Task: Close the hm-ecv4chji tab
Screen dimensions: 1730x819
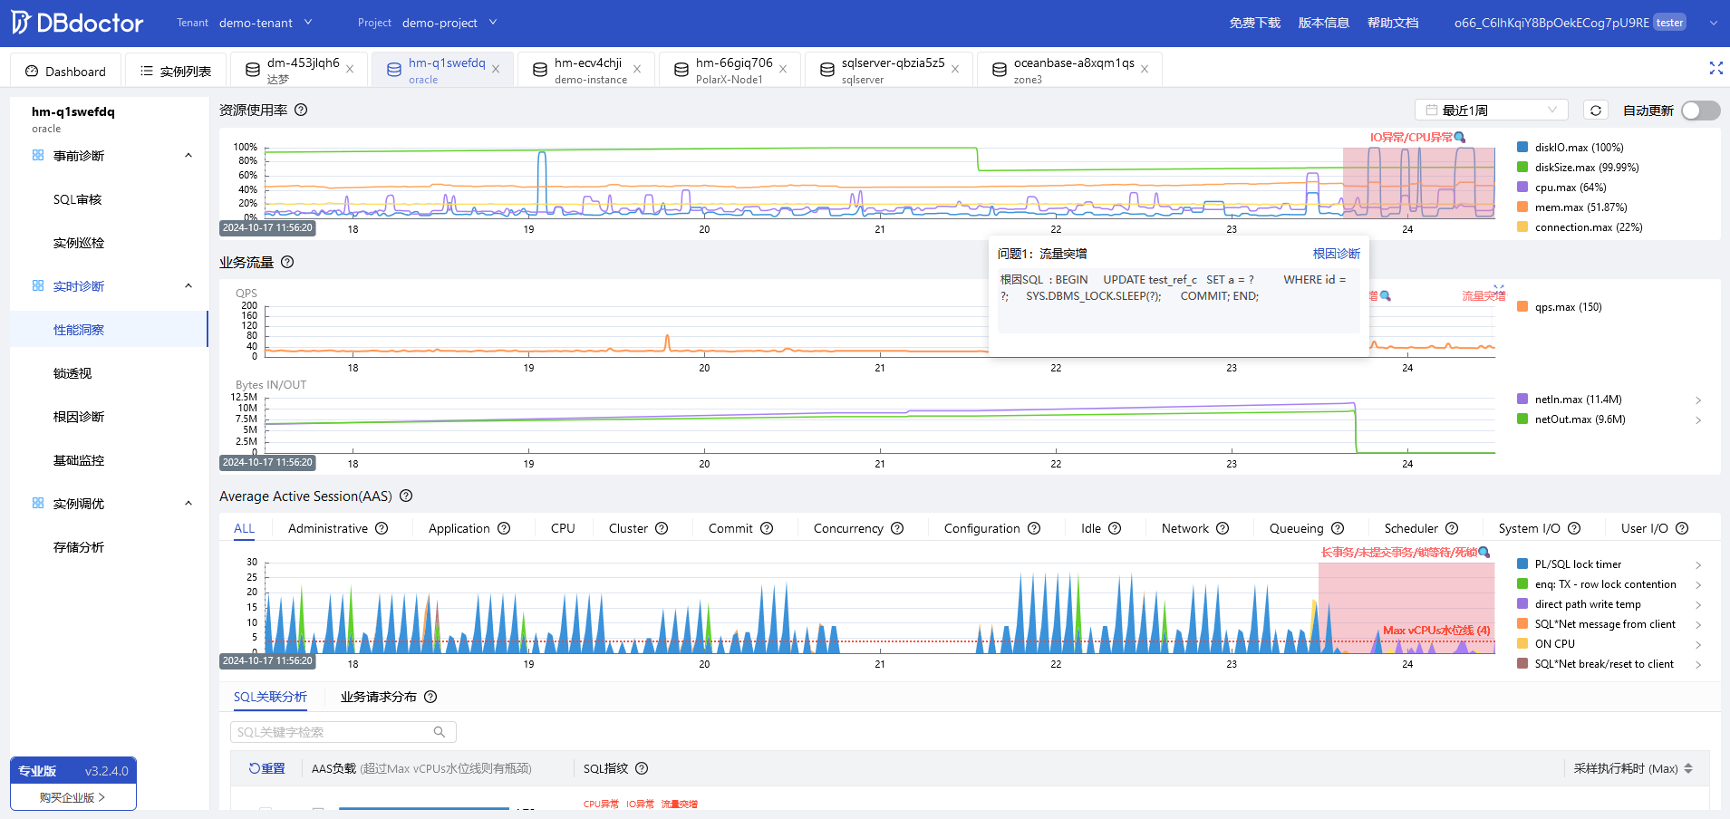Action: [637, 70]
